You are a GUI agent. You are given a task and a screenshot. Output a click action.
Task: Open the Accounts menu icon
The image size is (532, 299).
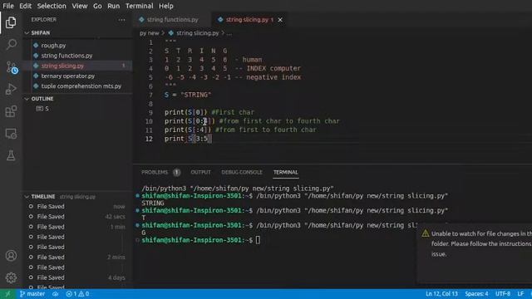click(x=11, y=256)
